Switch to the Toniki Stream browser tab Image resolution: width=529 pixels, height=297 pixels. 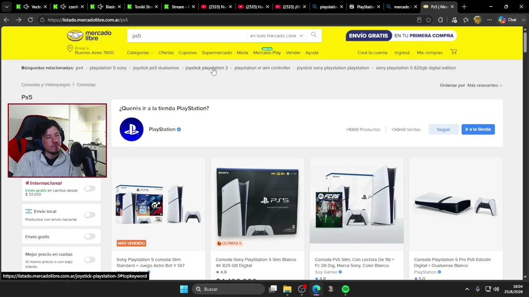(142, 7)
